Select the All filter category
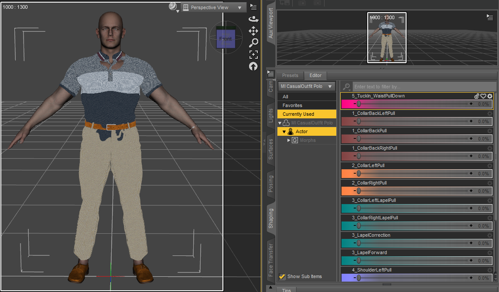The image size is (499, 292). [285, 97]
